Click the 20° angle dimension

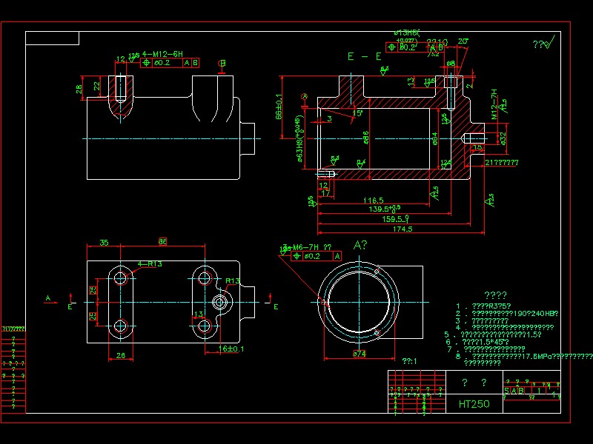tap(463, 41)
